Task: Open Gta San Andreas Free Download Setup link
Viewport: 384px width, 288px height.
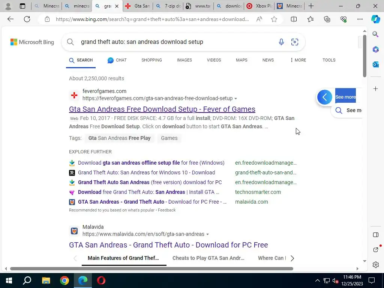Action: [x=162, y=109]
